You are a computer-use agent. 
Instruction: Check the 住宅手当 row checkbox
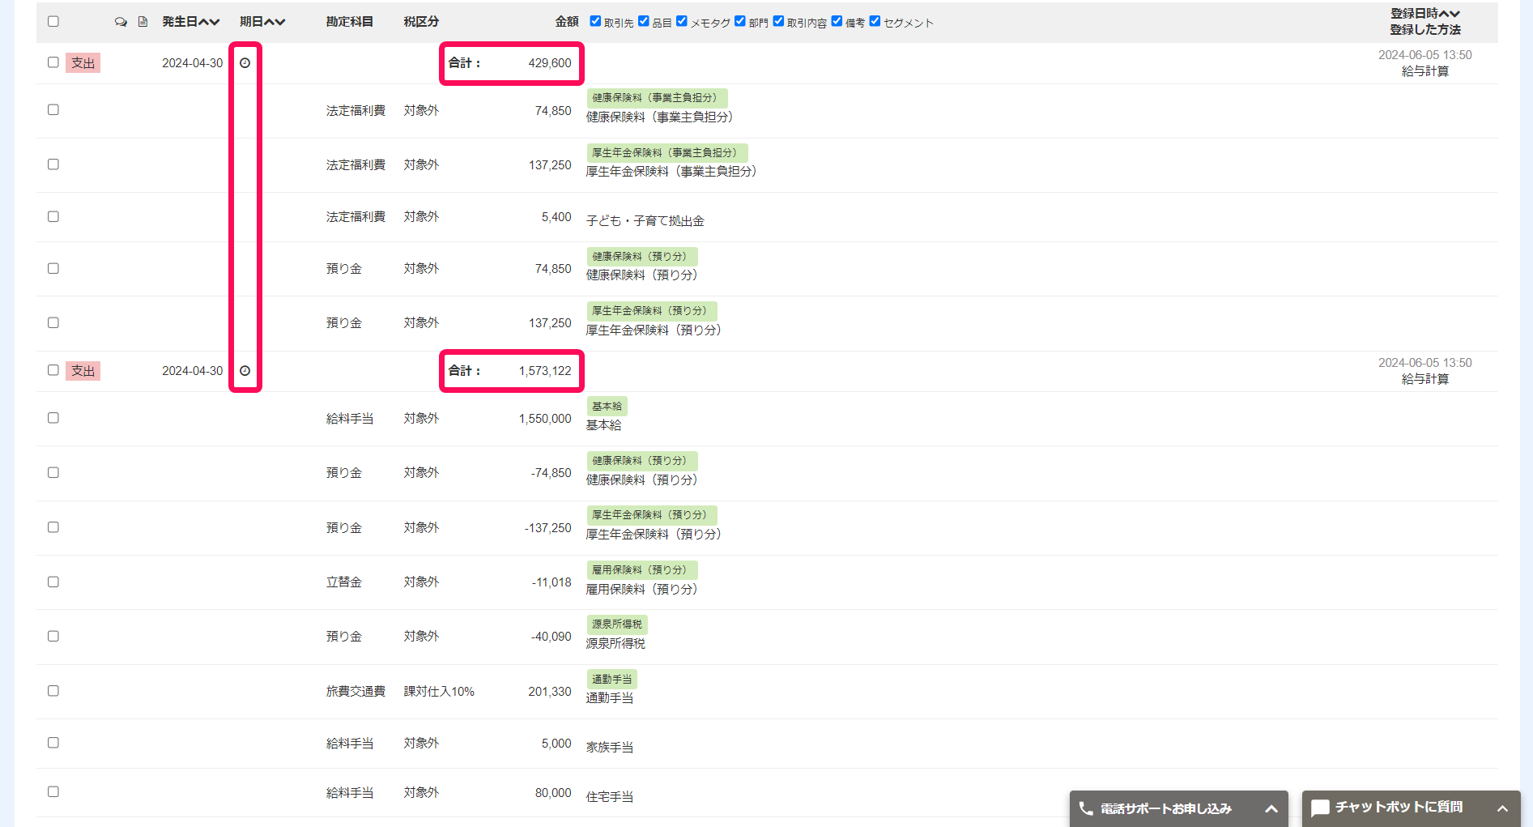pyautogui.click(x=53, y=792)
